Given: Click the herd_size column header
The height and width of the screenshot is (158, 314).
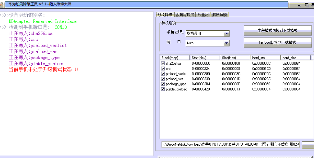Looking at the screenshot, I should (296, 58).
